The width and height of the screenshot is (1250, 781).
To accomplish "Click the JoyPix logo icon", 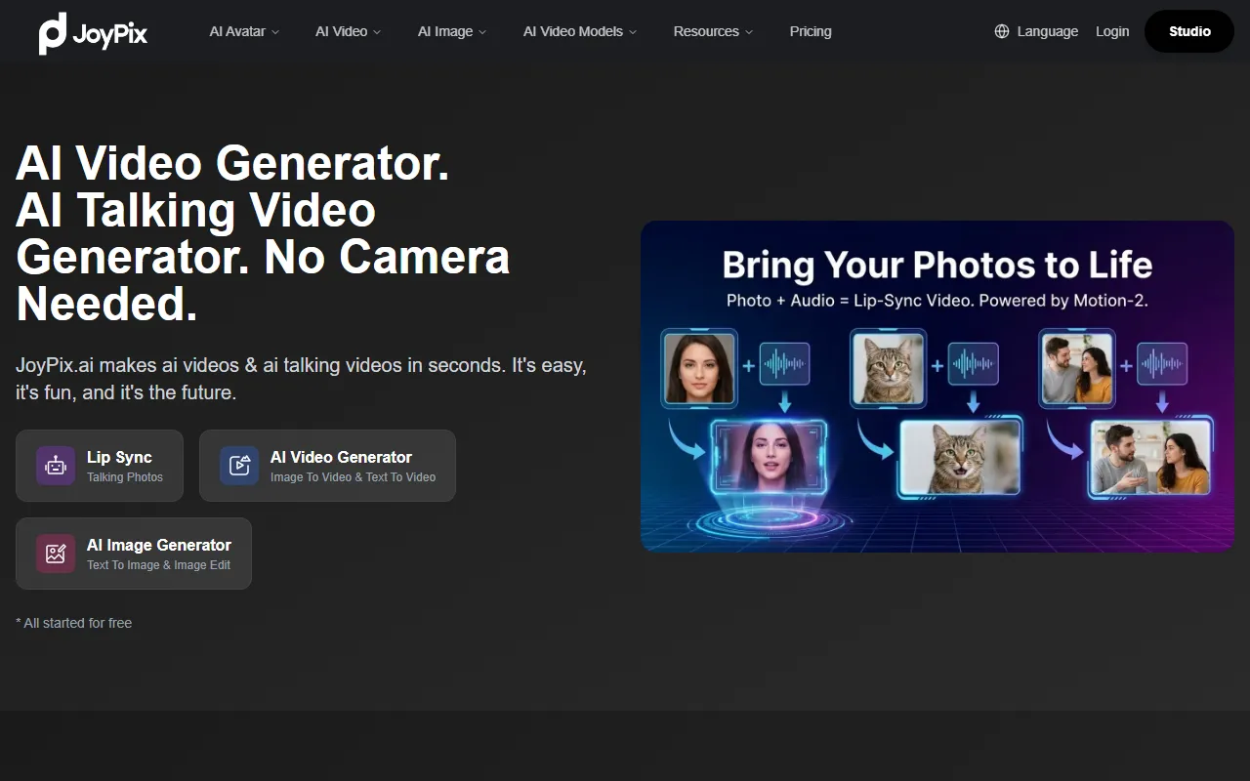I will click(x=53, y=33).
